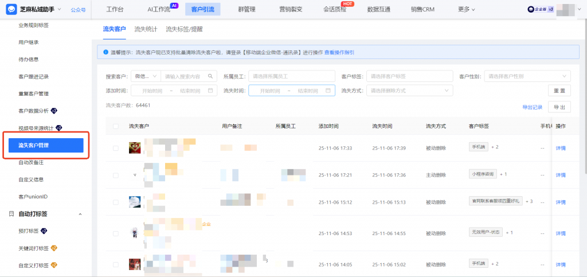Check the row added 25-11-06 15:12

tap(116, 202)
